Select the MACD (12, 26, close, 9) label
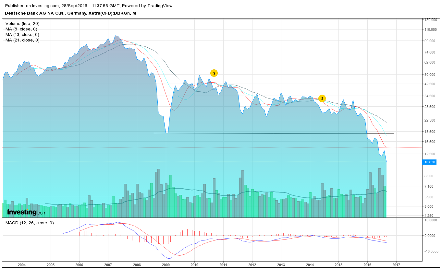 [x=30, y=223]
